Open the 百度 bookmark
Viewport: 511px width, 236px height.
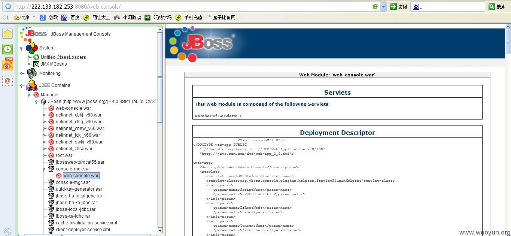(x=71, y=17)
